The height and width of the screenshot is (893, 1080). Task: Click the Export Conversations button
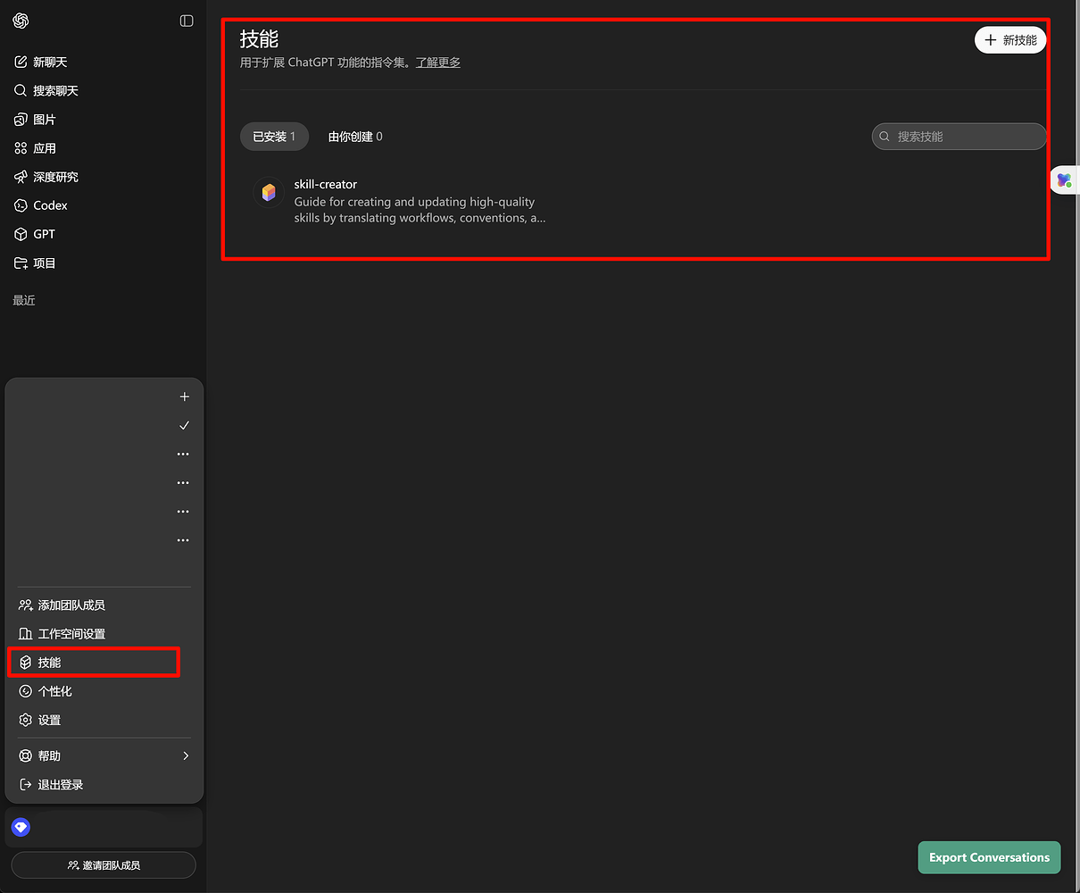pyautogui.click(x=989, y=857)
